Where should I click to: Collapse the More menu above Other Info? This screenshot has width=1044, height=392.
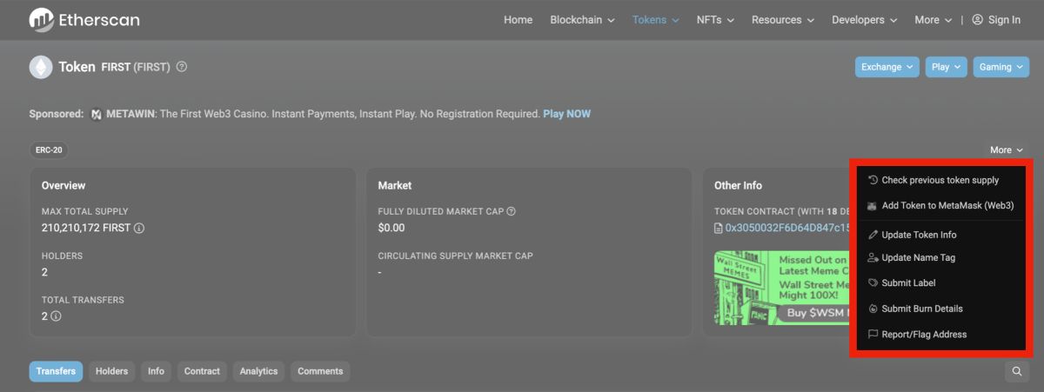[x=1007, y=150]
